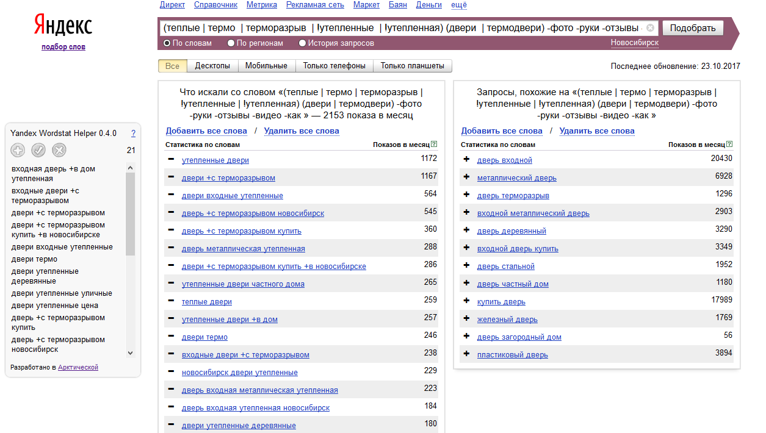The width and height of the screenshot is (766, 433).
Task: Open "Директ" in the top navigation
Action: click(x=172, y=5)
